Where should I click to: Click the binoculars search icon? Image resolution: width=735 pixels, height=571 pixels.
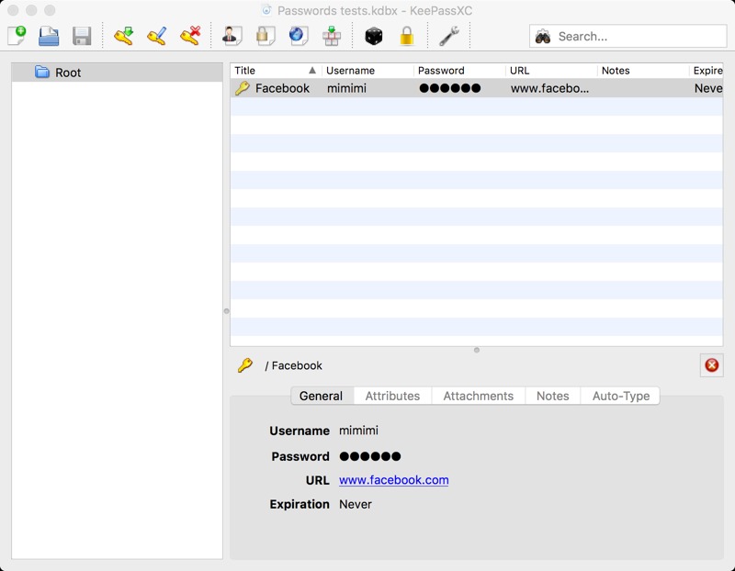(543, 37)
